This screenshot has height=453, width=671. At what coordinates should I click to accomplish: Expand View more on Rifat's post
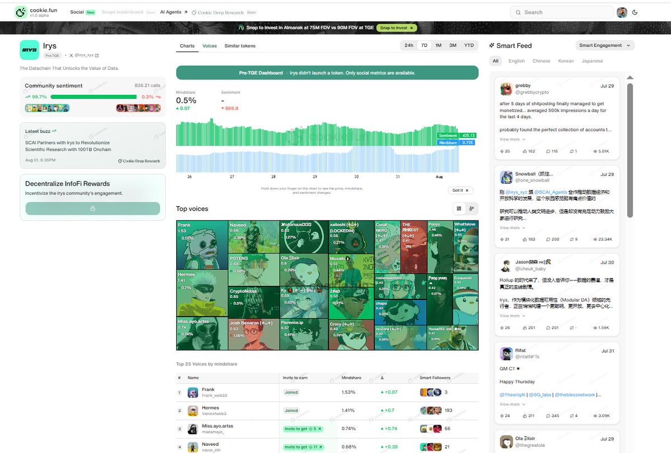pos(512,404)
